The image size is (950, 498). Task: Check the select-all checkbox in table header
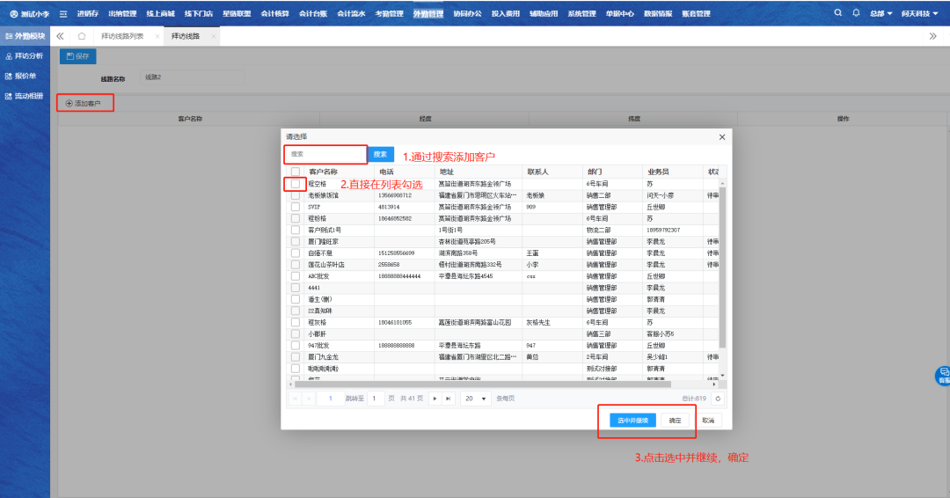click(296, 172)
